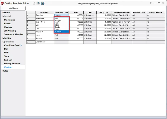Select Turn operation in sidebar

(x=7, y=56)
